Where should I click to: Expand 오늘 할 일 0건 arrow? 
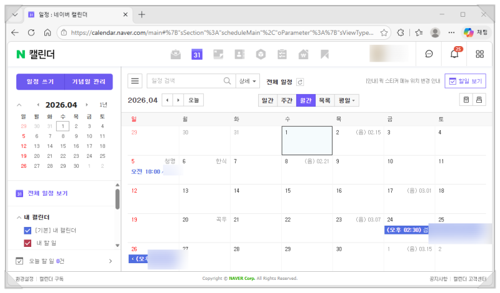coord(111,261)
